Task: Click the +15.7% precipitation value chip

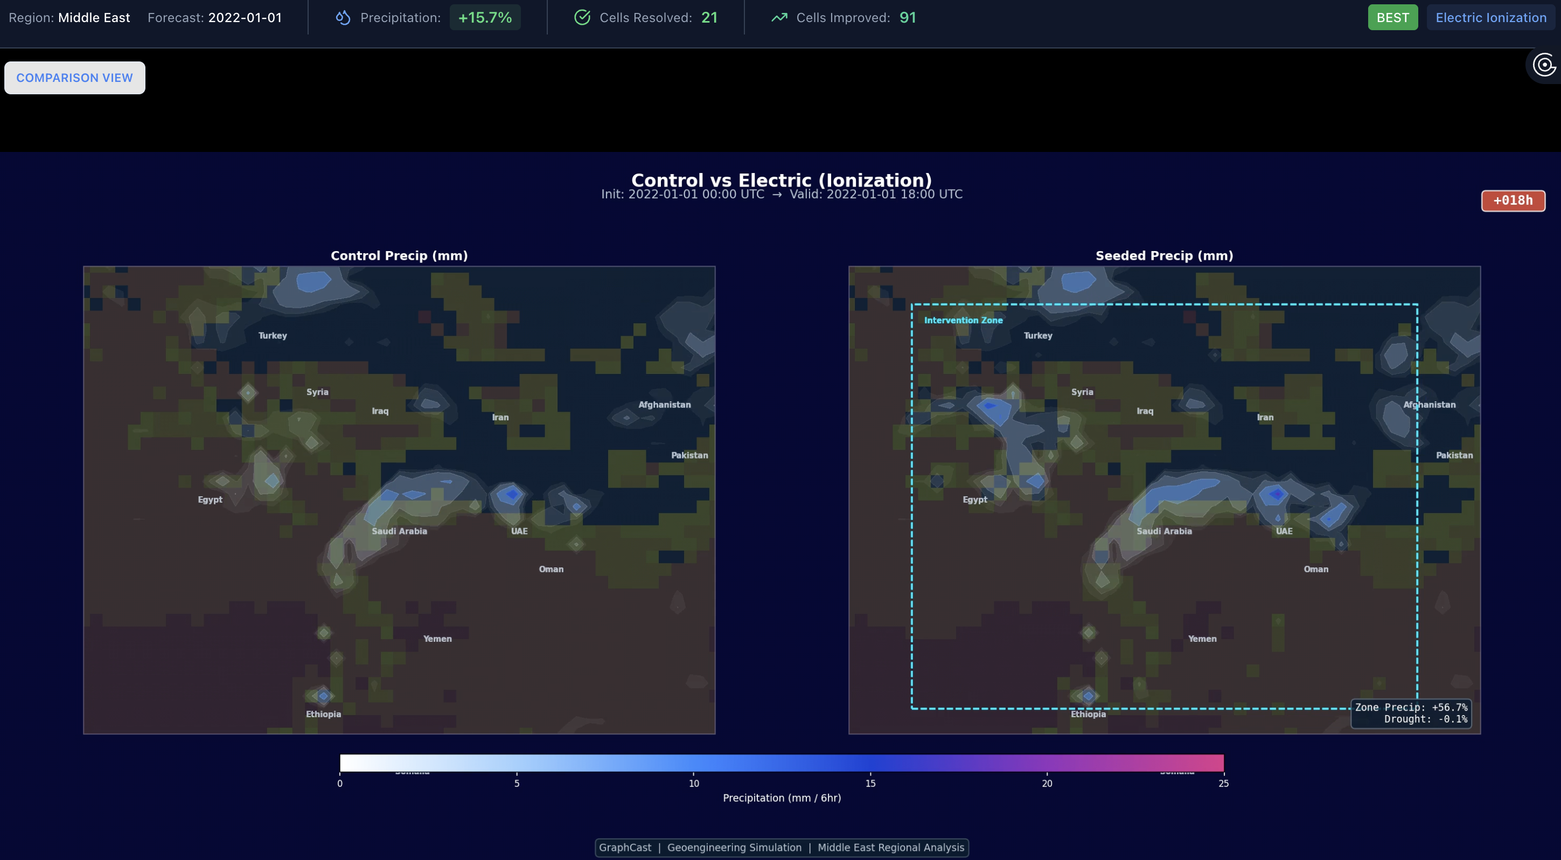Action: click(485, 18)
